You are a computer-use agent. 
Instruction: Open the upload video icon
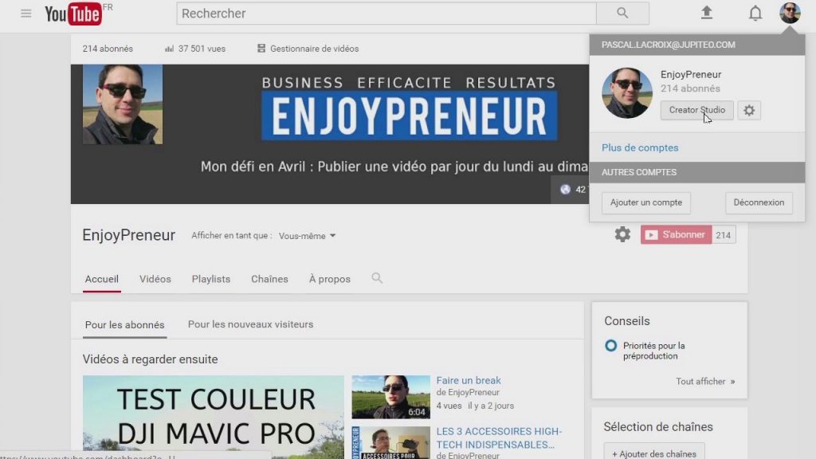pyautogui.click(x=706, y=13)
